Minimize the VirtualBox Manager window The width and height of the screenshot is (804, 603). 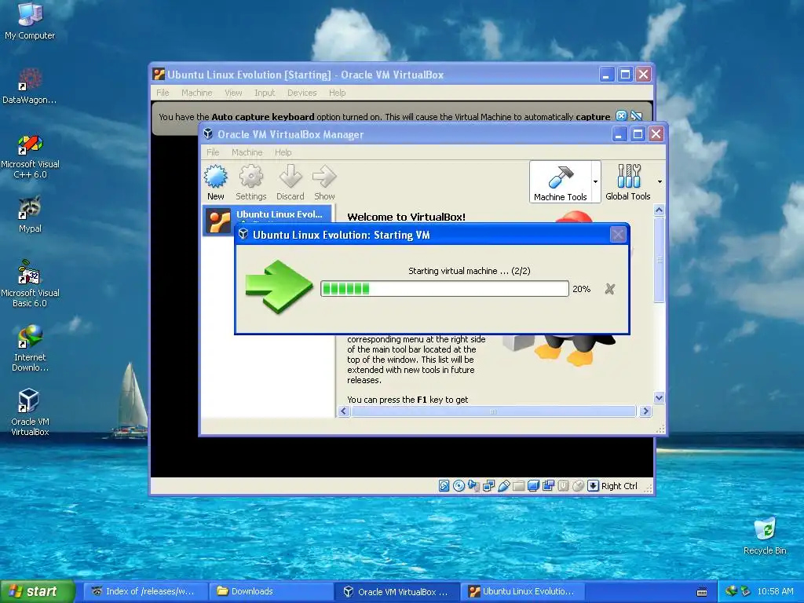(x=619, y=134)
